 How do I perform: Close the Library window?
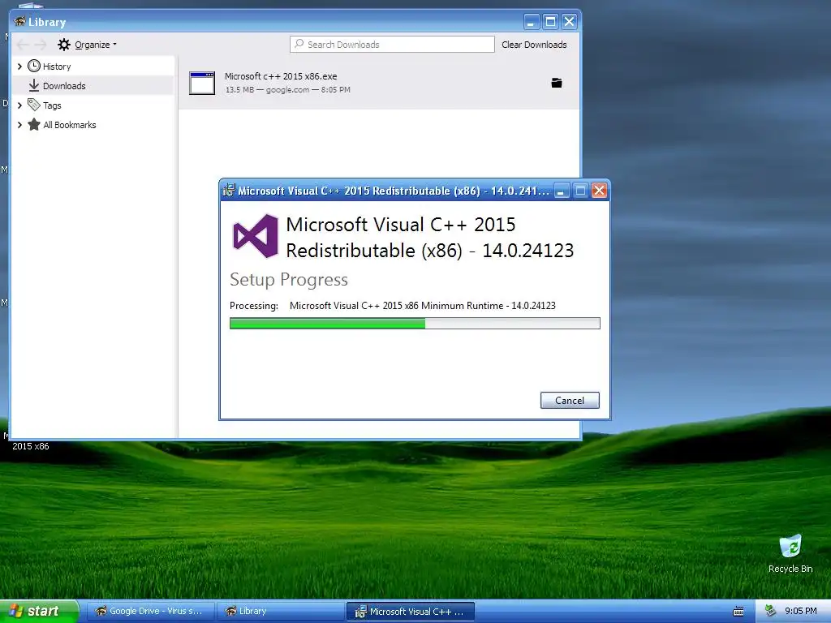569,22
